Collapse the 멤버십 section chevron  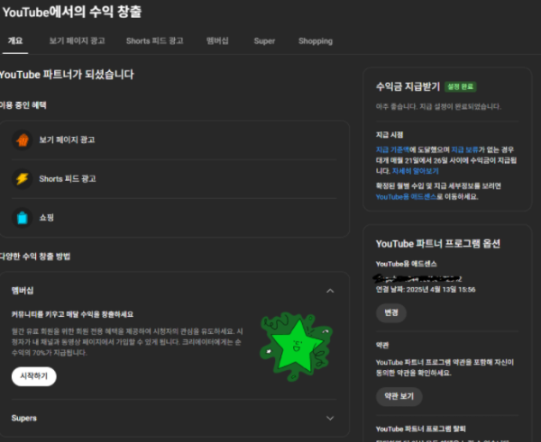pyautogui.click(x=330, y=291)
